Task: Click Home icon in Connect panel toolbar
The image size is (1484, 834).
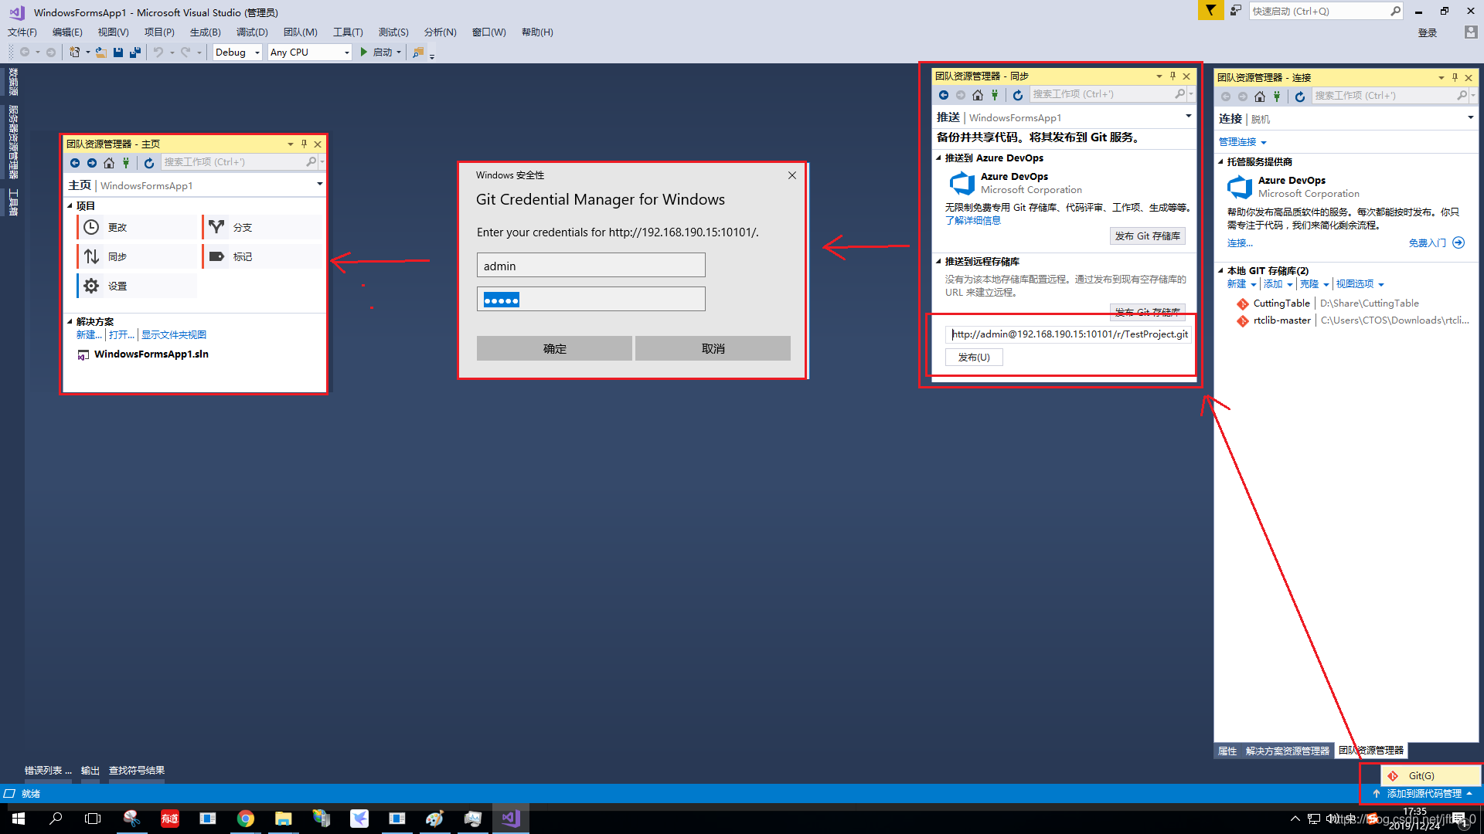Action: coord(1260,97)
